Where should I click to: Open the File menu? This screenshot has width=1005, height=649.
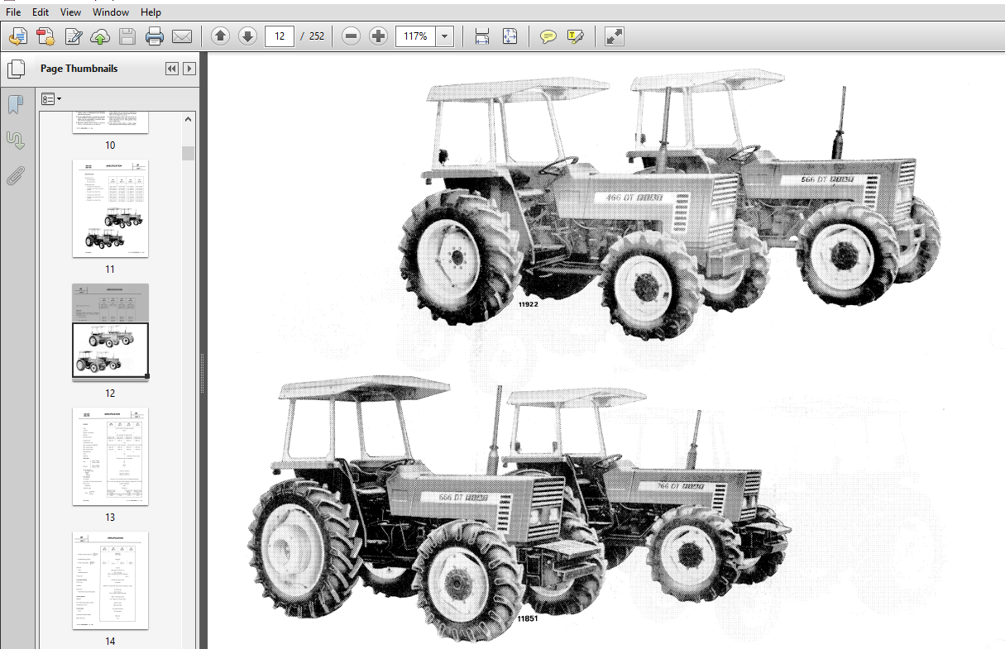pos(13,12)
